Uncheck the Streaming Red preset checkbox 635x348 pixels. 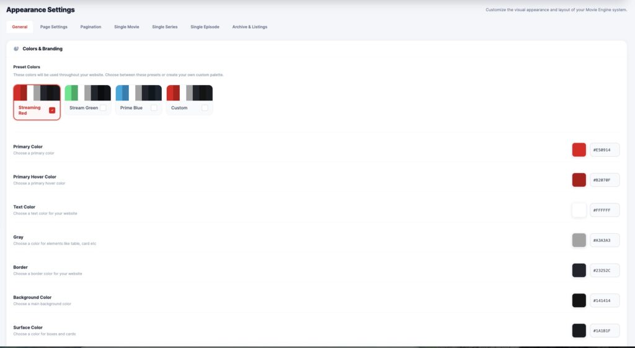click(x=52, y=110)
